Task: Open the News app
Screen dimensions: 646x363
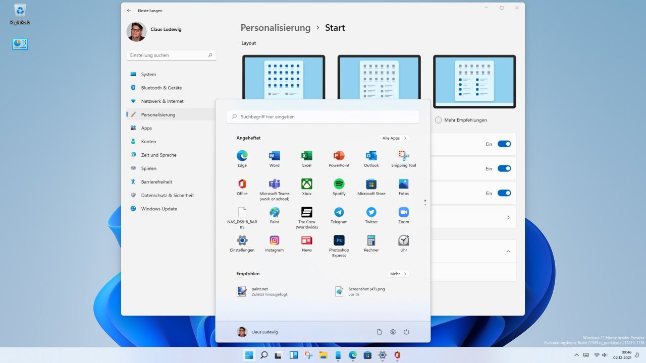Action: 307,243
